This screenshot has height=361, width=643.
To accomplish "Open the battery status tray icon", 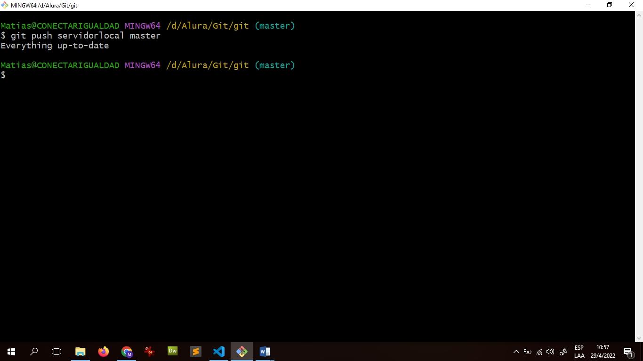I will pos(528,352).
